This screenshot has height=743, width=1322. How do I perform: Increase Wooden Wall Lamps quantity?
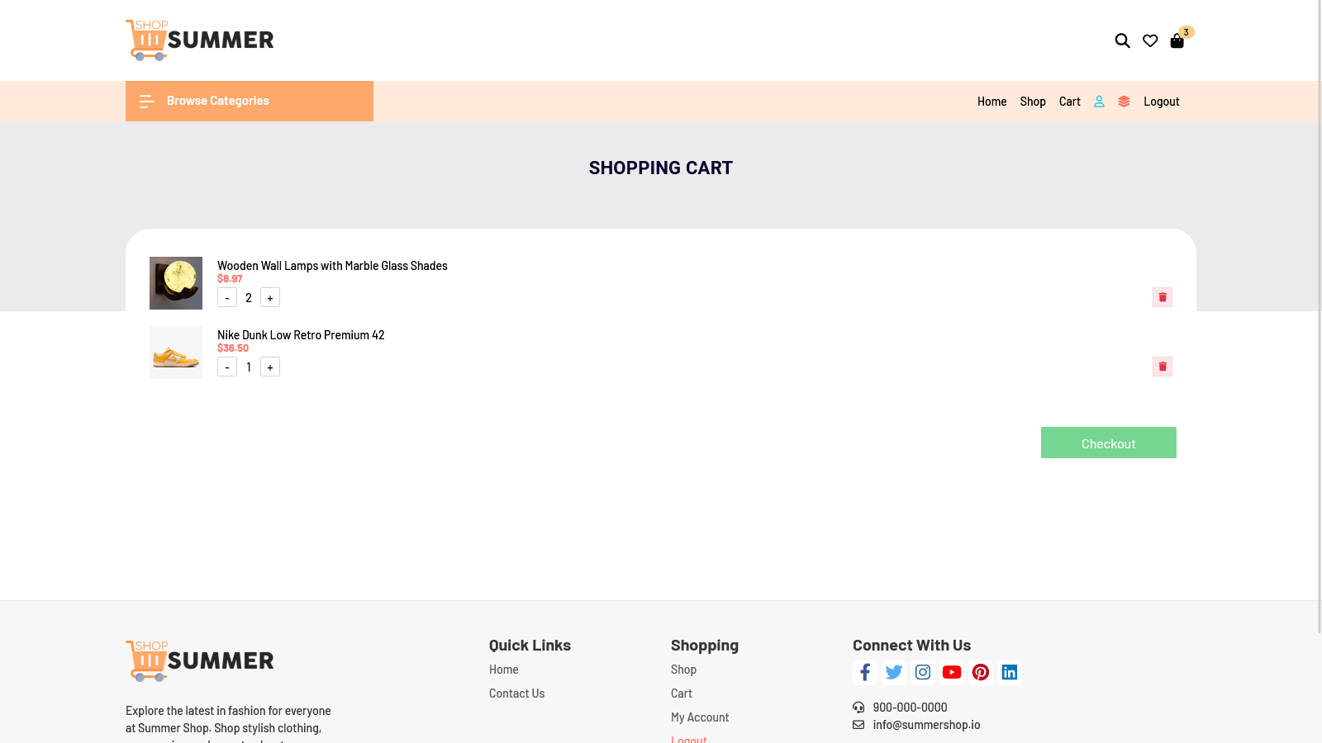pyautogui.click(x=270, y=298)
